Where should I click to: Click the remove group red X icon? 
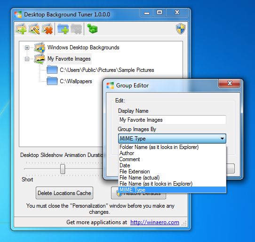[x=48, y=29]
